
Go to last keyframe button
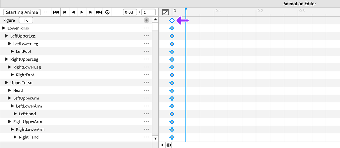[99, 12]
